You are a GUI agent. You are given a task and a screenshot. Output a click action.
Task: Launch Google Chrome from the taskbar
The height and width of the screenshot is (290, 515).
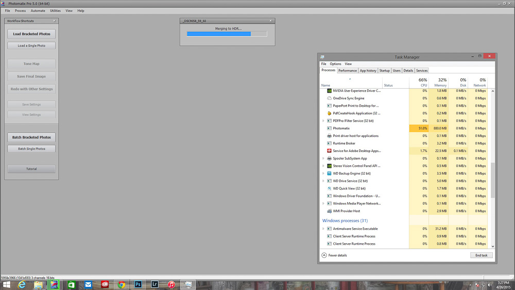(x=122, y=284)
